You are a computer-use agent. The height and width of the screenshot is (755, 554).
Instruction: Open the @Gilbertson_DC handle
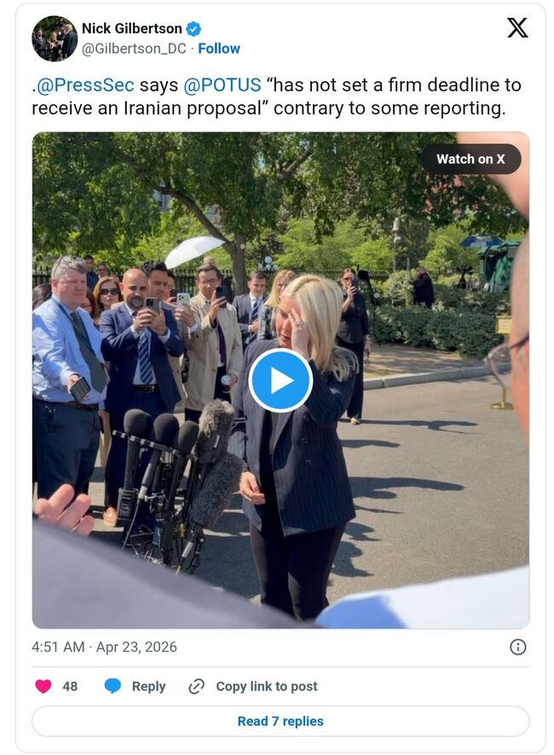134,49
